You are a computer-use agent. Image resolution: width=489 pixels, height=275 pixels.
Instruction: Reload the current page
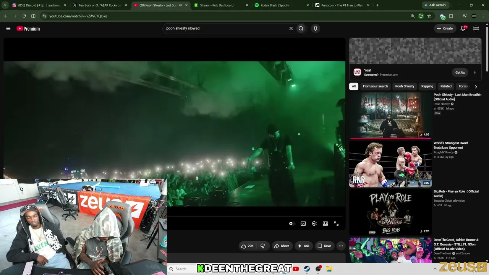point(24,16)
